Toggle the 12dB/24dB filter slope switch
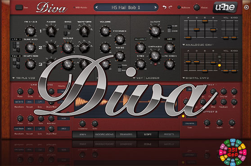The width and height of the screenshot is (251, 166). pyautogui.click(x=169, y=29)
